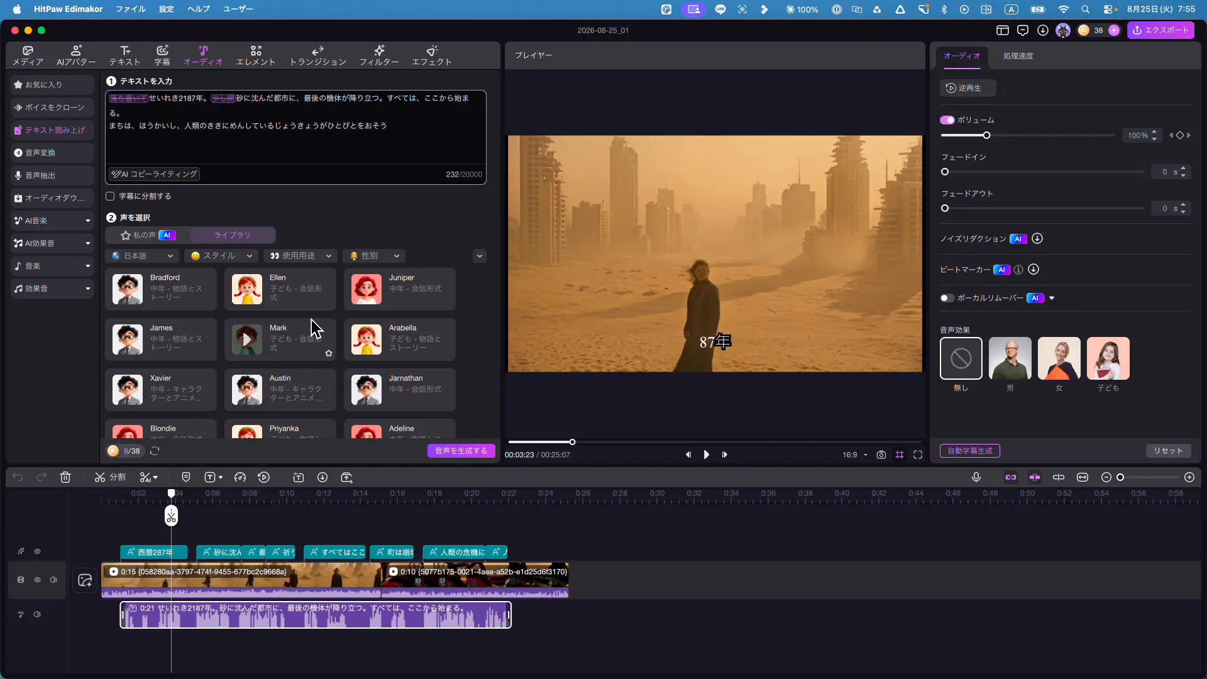Click the microphone record icon above timeline
This screenshot has width=1207, height=679.
(976, 478)
